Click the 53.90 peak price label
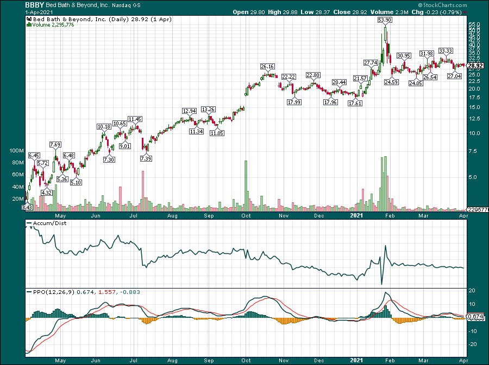Viewport: 489px width, 365px height. point(385,20)
